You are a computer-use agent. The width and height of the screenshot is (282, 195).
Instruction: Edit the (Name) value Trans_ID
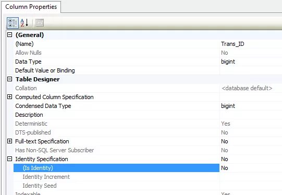click(251, 44)
